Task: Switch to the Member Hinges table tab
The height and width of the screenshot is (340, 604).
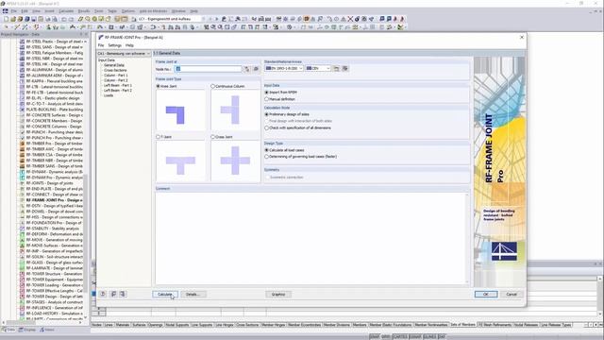Action: click(x=273, y=325)
